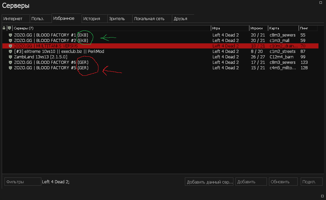Click the Подкл. connect button
Image resolution: width=326 pixels, height=200 pixels.
point(311,182)
